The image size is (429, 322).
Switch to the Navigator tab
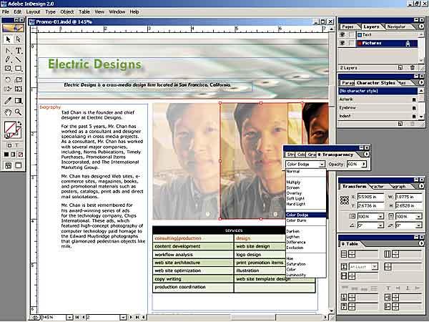click(x=395, y=26)
